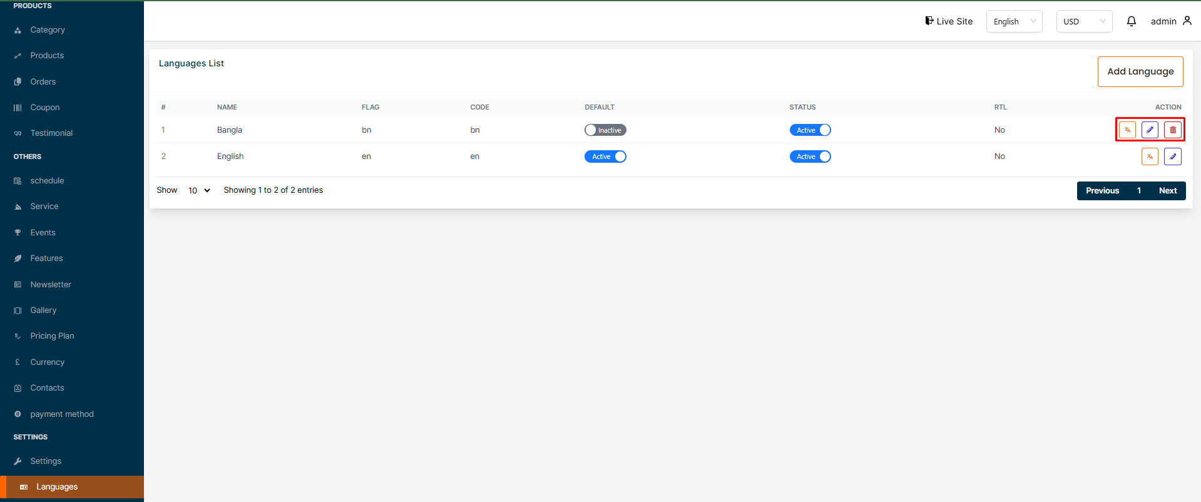Click the edit pencil icon for English
Image resolution: width=1201 pixels, height=502 pixels.
click(1173, 156)
